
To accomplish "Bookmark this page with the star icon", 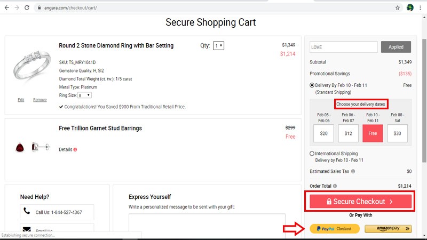I will [398, 8].
